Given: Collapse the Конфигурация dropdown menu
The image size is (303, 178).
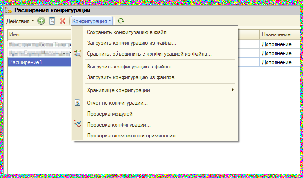Looking at the screenshot, I should pyautogui.click(x=92, y=21).
